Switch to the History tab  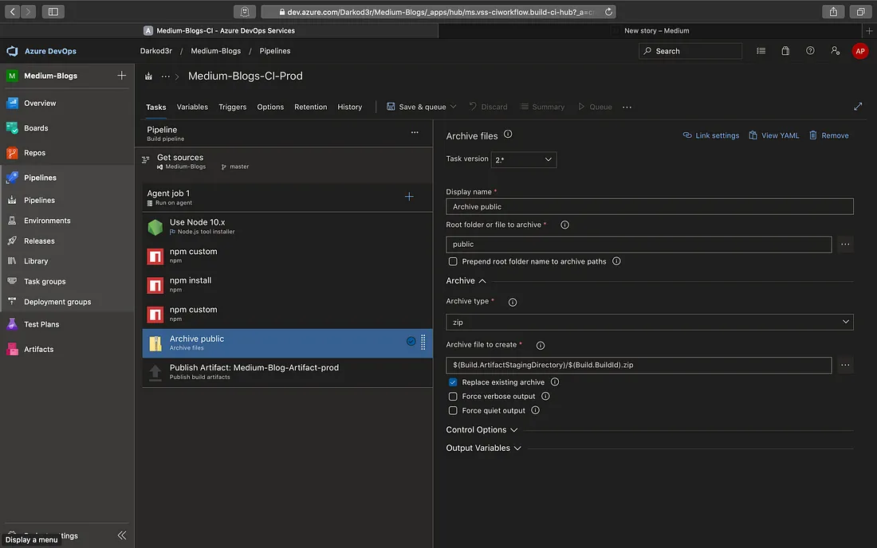[349, 107]
